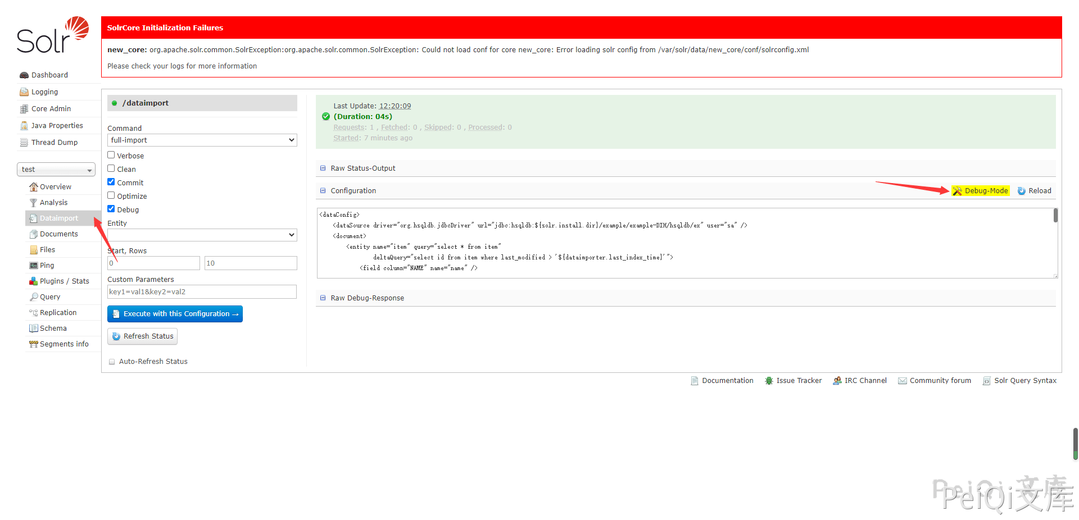Viewport: 1079px width, 520px height.
Task: Open the Documentation link
Action: [x=727, y=381]
